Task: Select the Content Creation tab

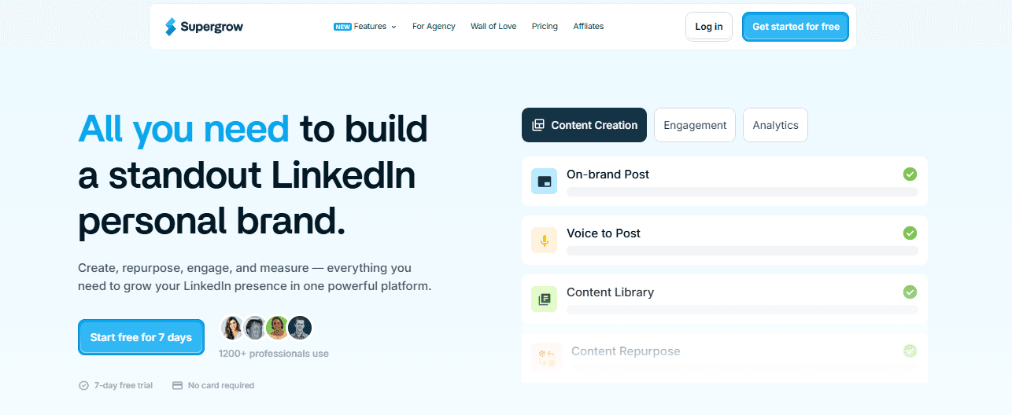Action: (584, 125)
